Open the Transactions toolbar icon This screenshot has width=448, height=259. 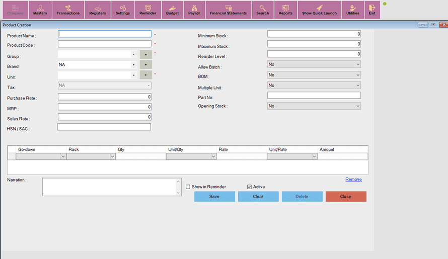pos(68,10)
